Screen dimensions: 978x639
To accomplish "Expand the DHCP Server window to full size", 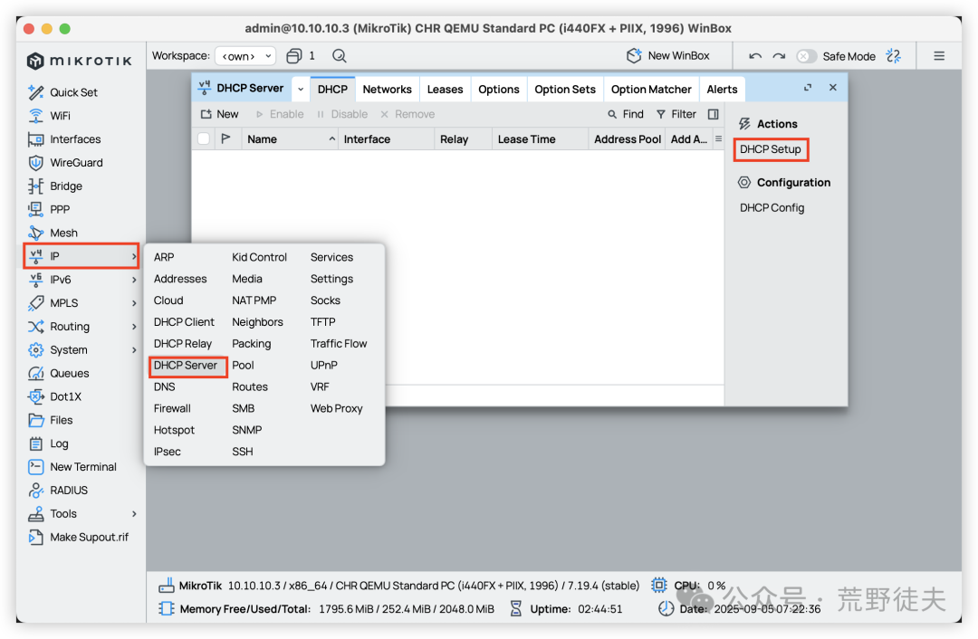I will click(x=808, y=87).
